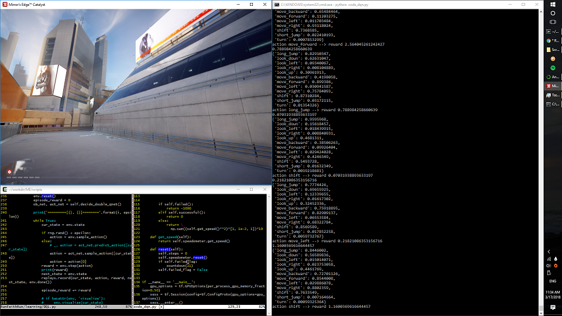Switch to Chrome in the taskbar
Viewport: 562px width, 316px height.
(553, 40)
